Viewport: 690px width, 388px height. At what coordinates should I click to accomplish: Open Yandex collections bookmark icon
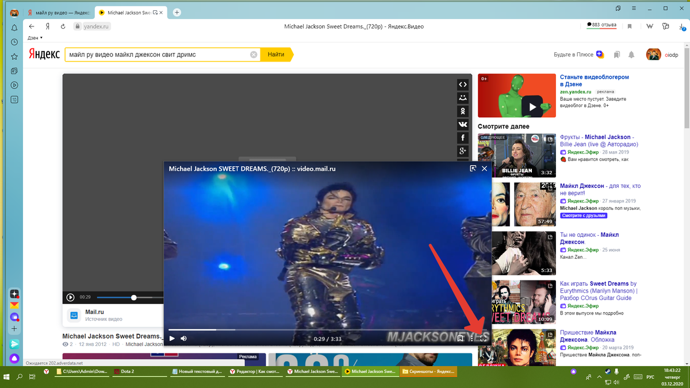tap(616, 55)
